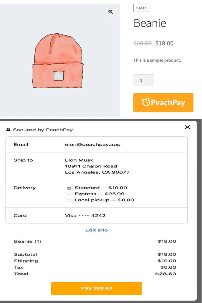Image resolution: width=202 pixels, height=303 pixels.
Task: Select the Visa card ending 4242
Action: (85, 215)
